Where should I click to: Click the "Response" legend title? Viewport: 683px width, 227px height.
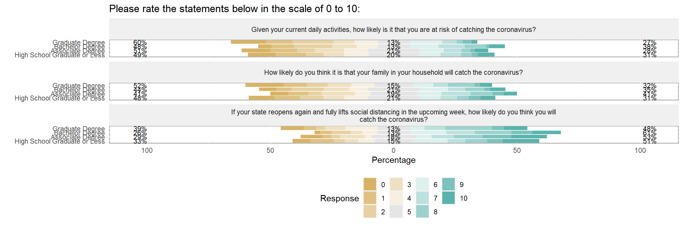pos(339,198)
